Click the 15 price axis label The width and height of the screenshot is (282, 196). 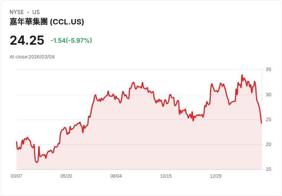pos(268,169)
